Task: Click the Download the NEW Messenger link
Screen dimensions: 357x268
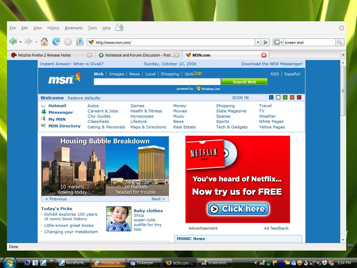Action: [272, 64]
